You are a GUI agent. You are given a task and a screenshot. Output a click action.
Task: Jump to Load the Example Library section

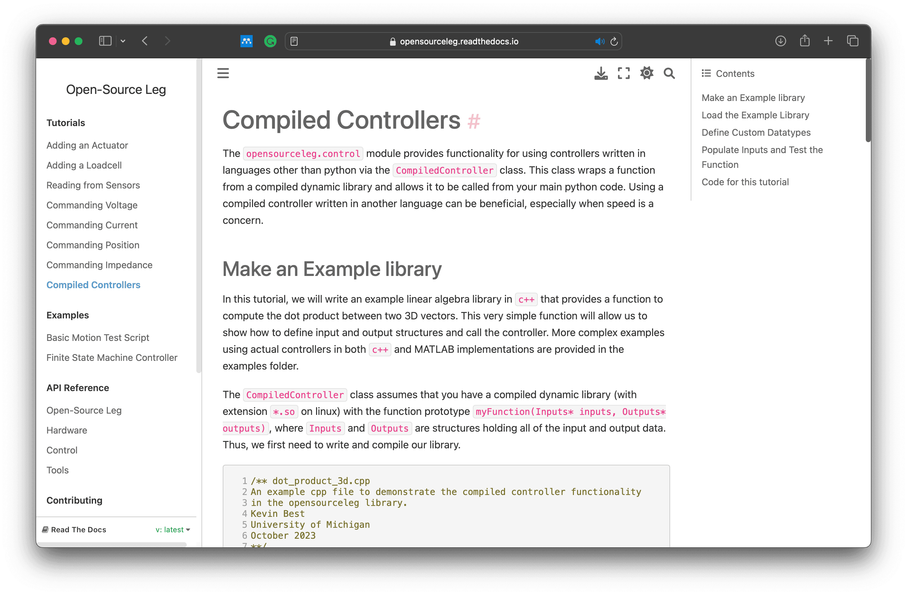tap(755, 115)
